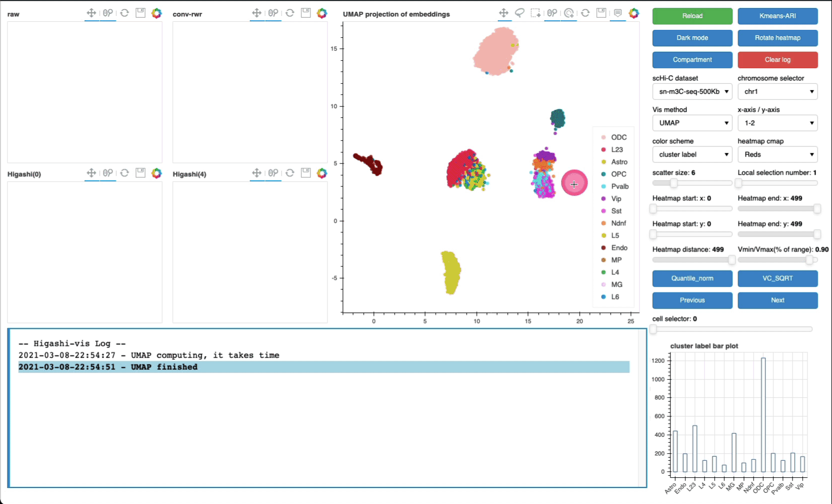Open the scHi-C dataset dropdown
This screenshot has width=832, height=504.
point(692,92)
